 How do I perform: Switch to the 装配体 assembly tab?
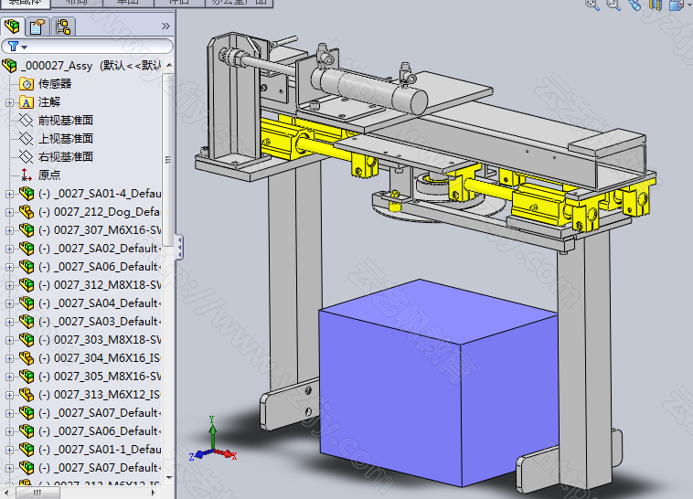26,2
